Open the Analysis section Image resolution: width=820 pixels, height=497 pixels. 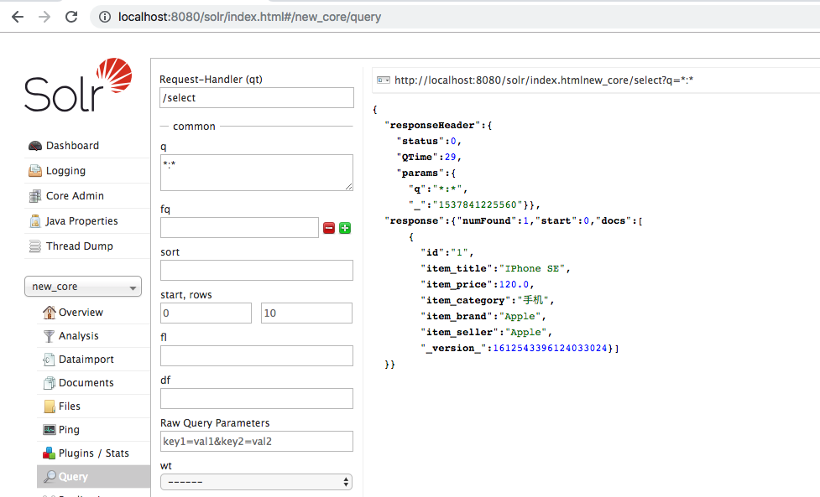click(78, 336)
